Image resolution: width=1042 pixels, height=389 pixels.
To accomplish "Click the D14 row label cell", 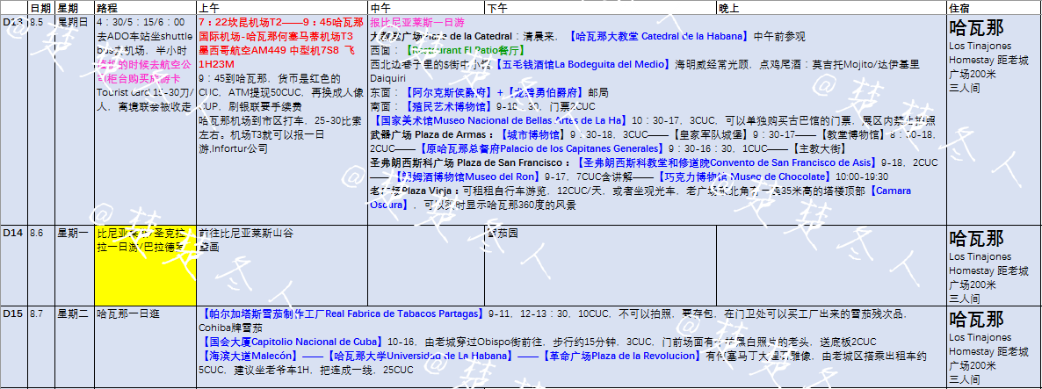I will [13, 234].
